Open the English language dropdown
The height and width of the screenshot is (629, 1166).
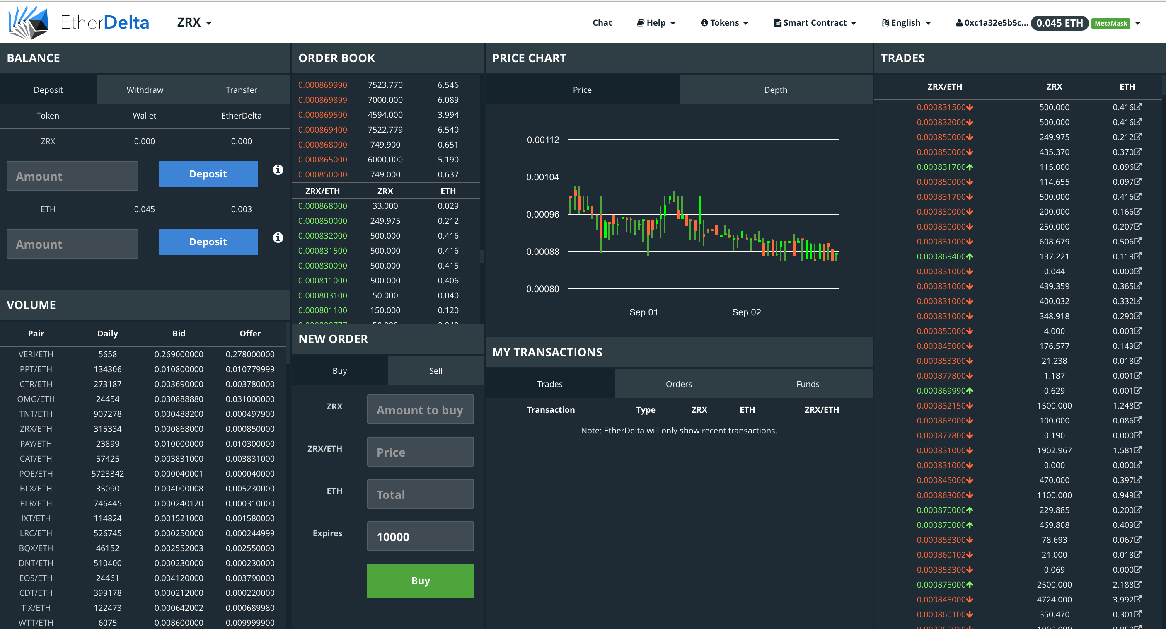click(906, 23)
